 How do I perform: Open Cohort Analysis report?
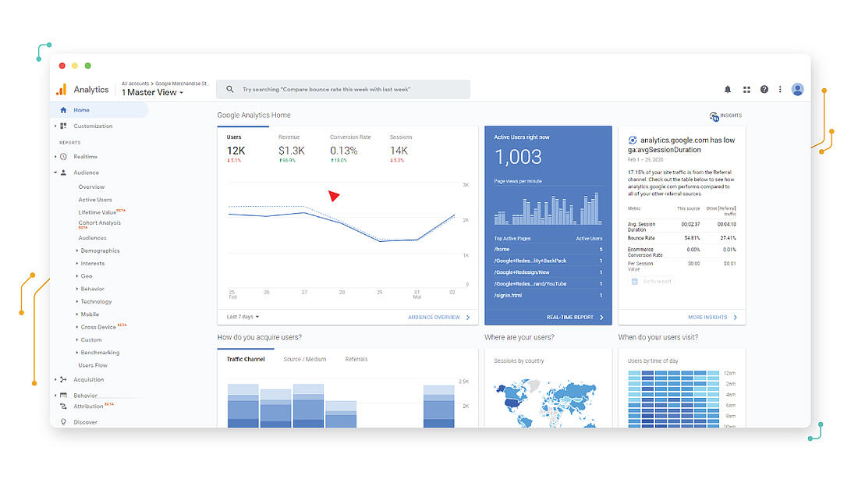pyautogui.click(x=100, y=223)
